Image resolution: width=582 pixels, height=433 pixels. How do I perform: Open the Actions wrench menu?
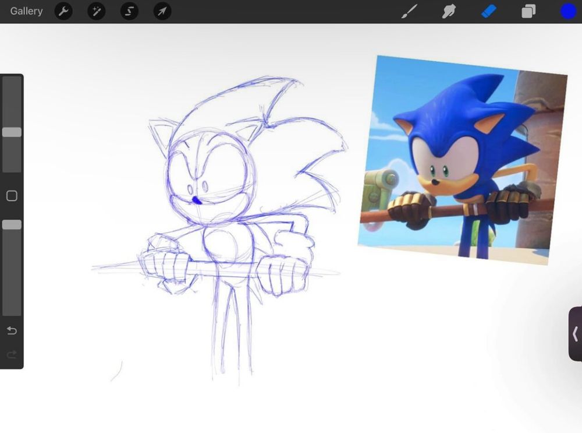(63, 11)
